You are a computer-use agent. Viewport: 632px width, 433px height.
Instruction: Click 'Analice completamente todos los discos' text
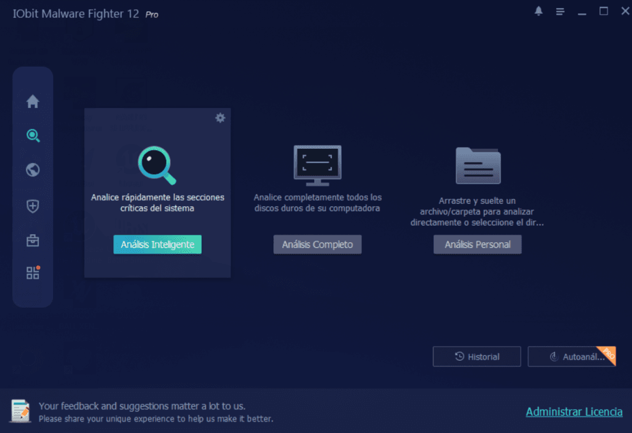318,203
